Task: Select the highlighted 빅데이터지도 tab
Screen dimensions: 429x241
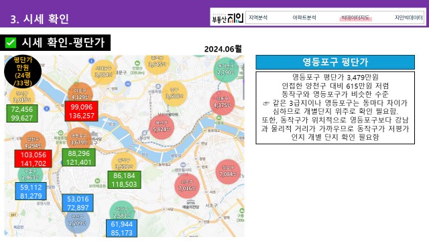Action: click(x=355, y=18)
